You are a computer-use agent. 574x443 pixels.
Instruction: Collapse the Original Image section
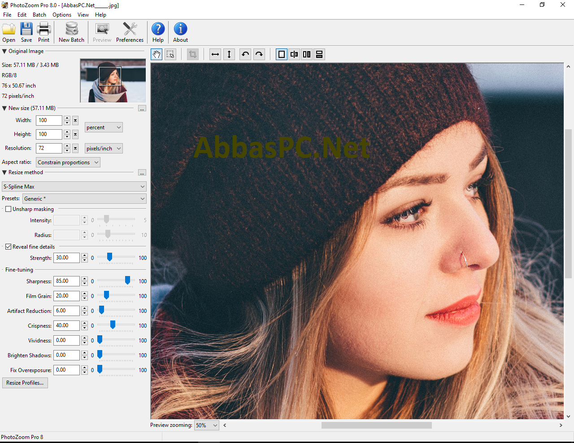pyautogui.click(x=4, y=51)
